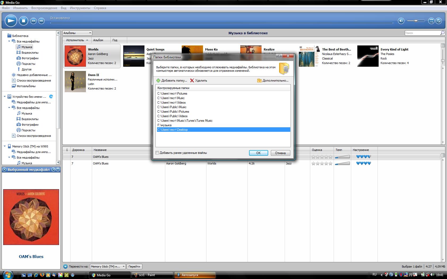Open Видеоклипы in the library tree
This screenshot has height=279, width=447.
tap(27, 53)
